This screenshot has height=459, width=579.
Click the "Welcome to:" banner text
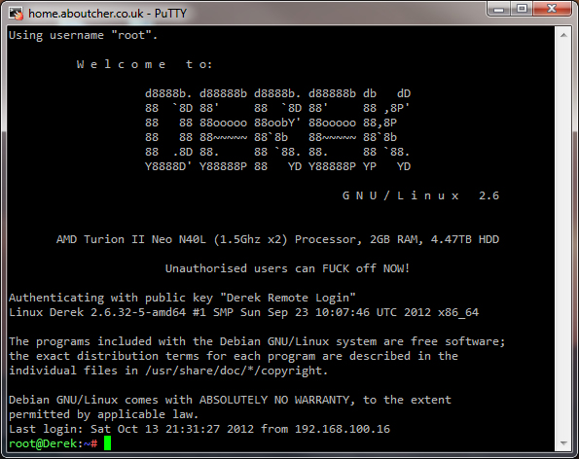[144, 64]
